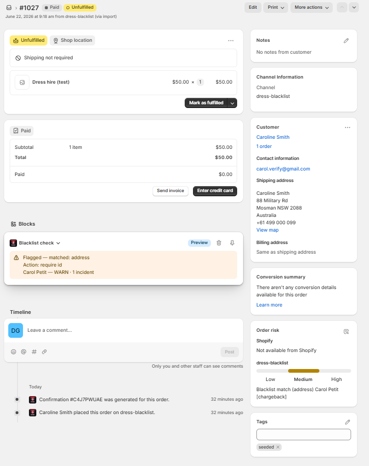The width and height of the screenshot is (369, 466).
Task: Click the Shop location badge
Action: [x=73, y=40]
